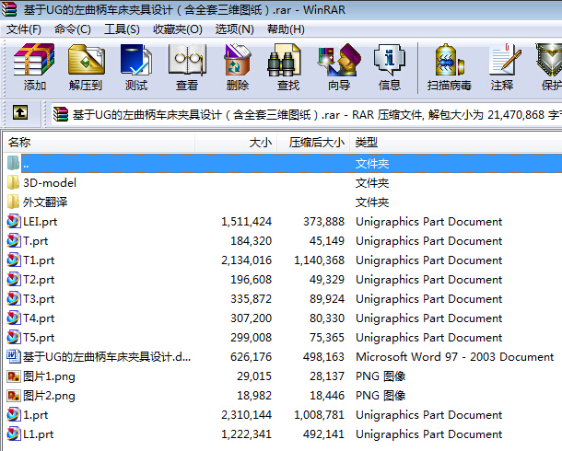Select the T3.prt file name

click(x=39, y=299)
